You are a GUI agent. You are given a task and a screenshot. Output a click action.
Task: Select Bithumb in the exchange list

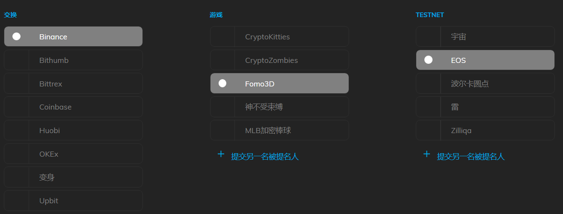pos(73,60)
